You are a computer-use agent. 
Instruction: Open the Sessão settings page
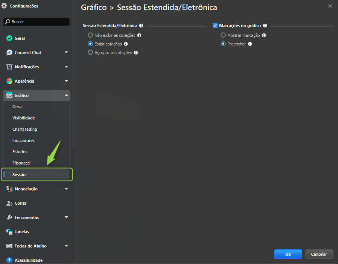(x=37, y=175)
